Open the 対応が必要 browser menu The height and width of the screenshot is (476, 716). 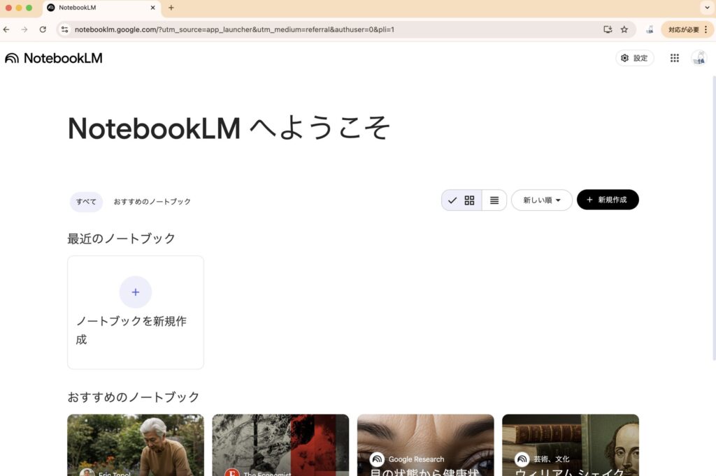[x=687, y=29]
